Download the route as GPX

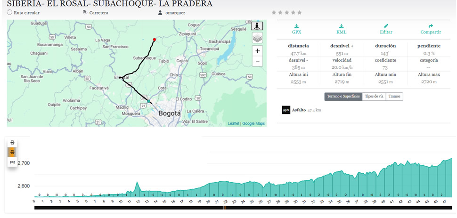click(296, 29)
